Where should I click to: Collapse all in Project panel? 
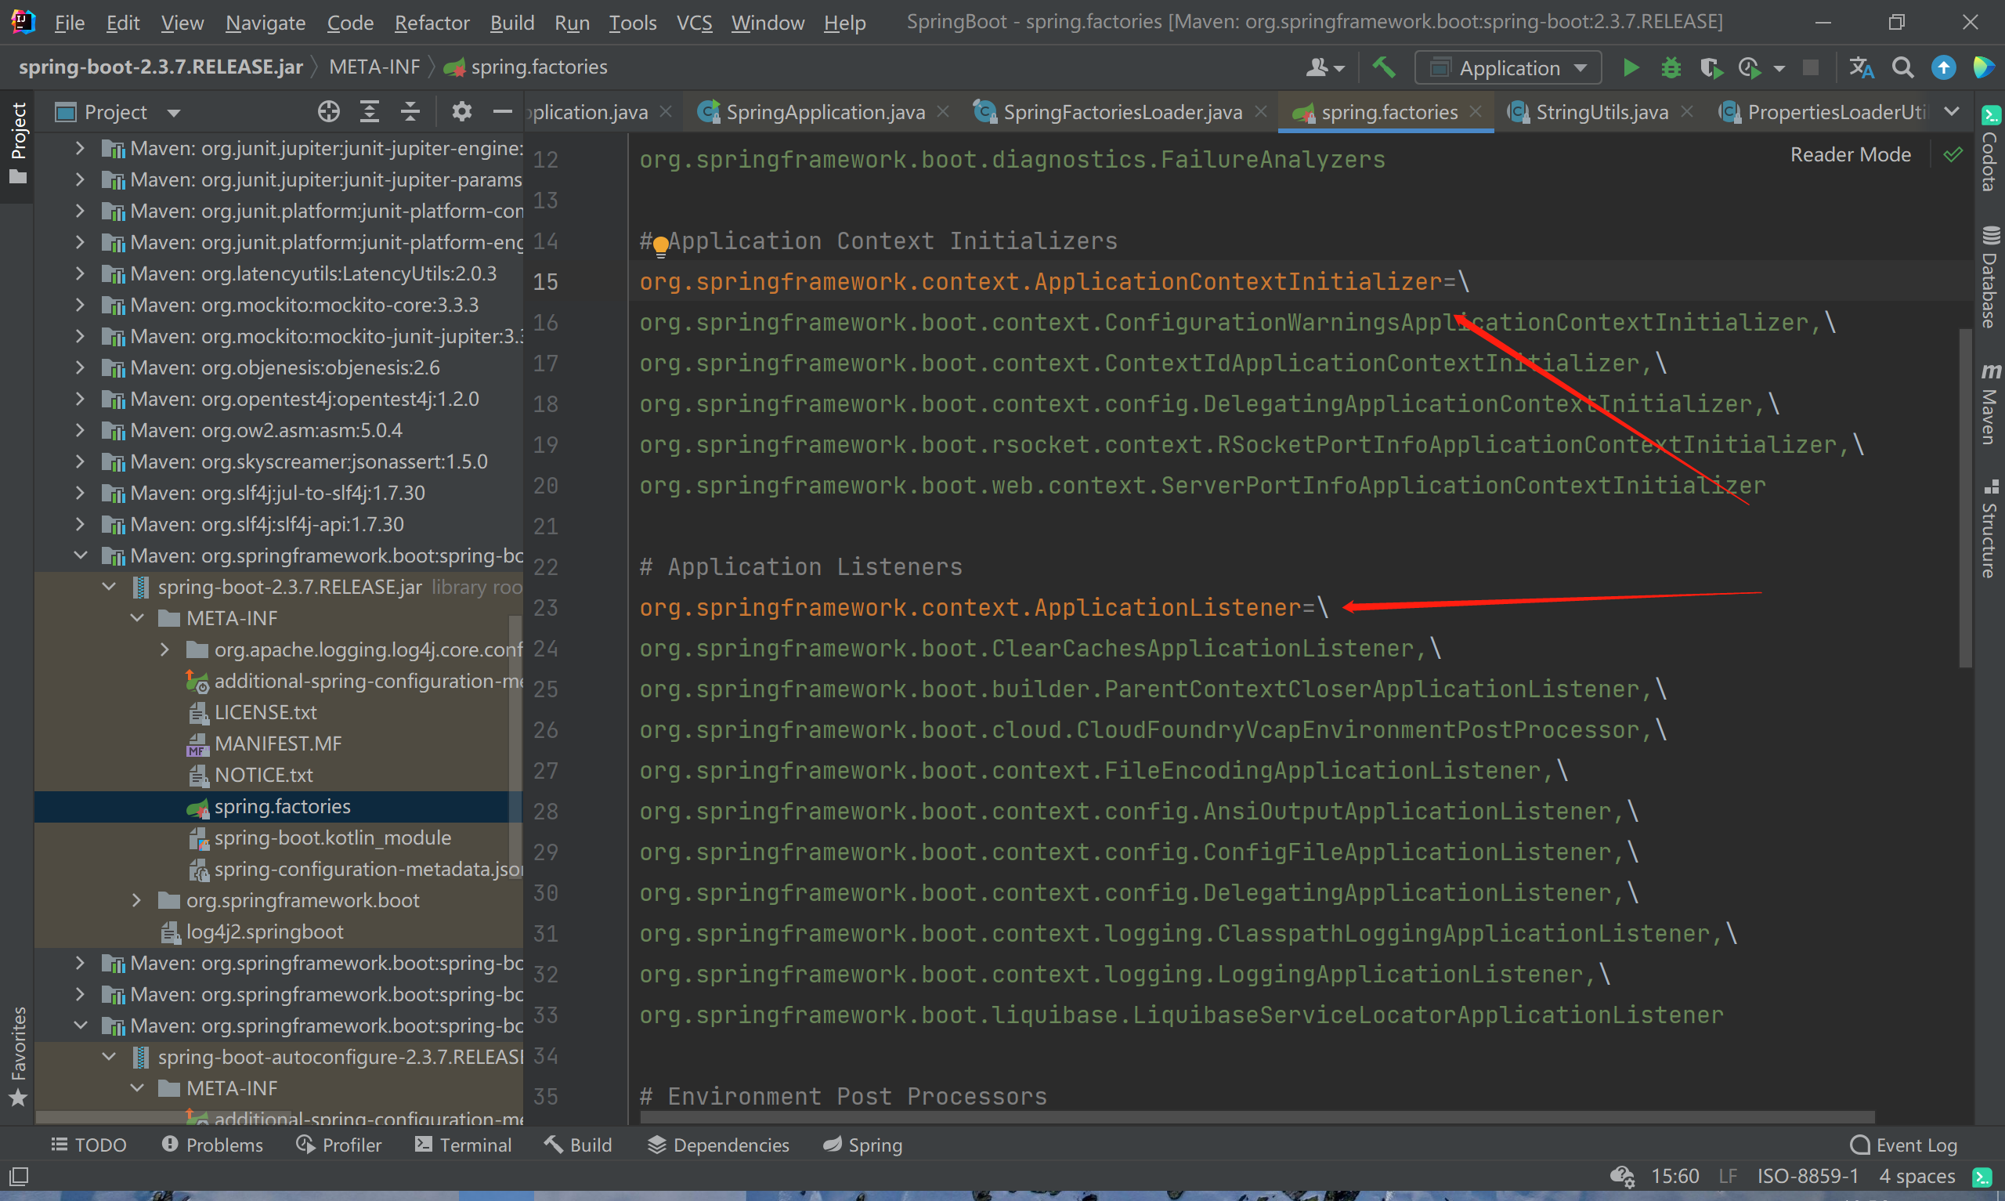[411, 112]
